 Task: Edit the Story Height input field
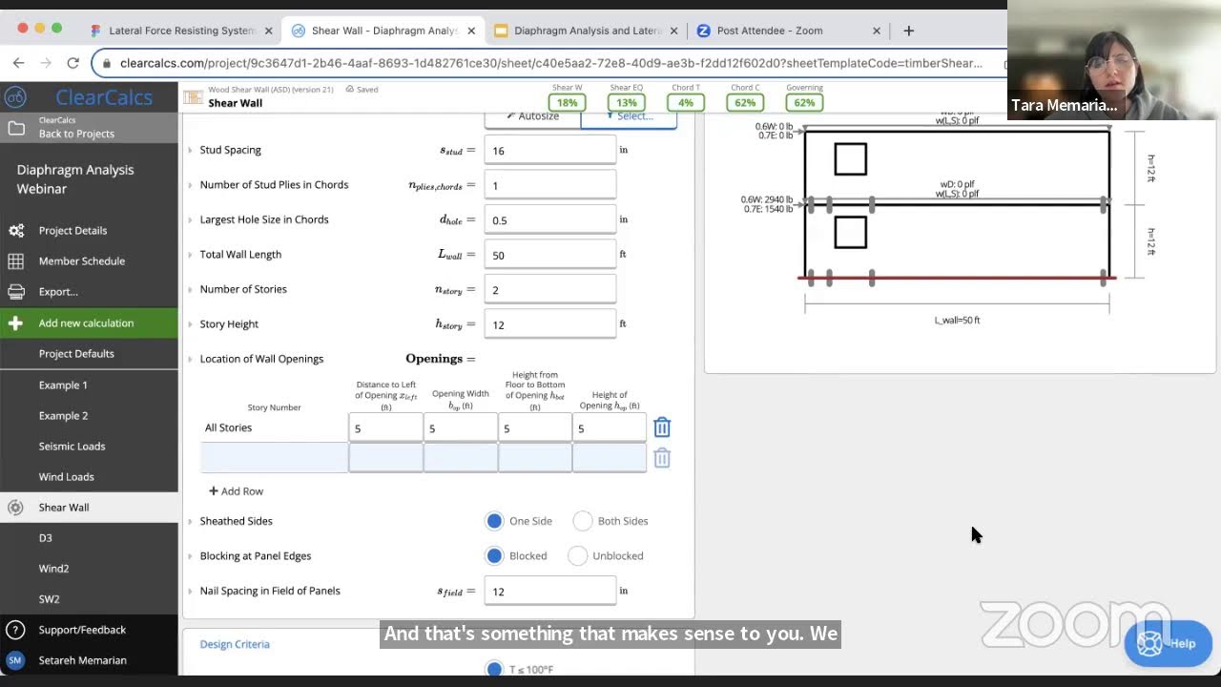tap(550, 324)
